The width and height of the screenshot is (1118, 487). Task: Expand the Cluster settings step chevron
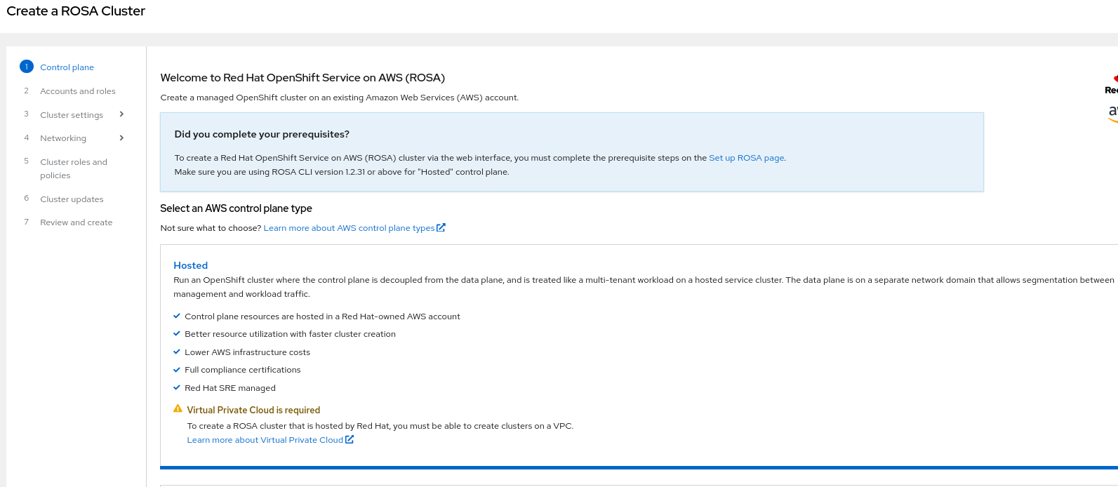click(x=121, y=114)
